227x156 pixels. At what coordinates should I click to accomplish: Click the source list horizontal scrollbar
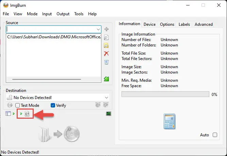[47, 79]
